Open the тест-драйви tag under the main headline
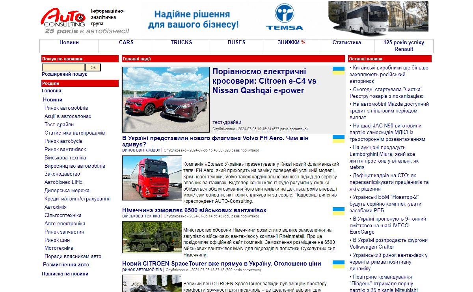This screenshot has height=292, width=473. 227,122
